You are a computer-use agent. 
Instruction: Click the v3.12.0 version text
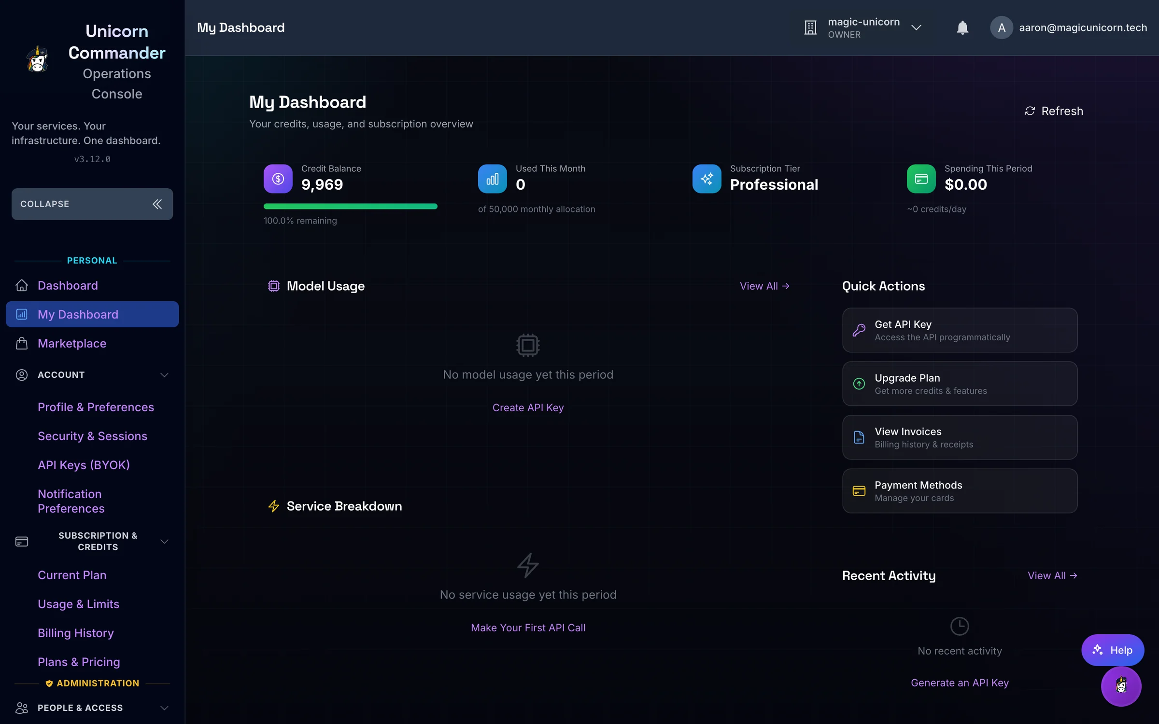coord(92,159)
